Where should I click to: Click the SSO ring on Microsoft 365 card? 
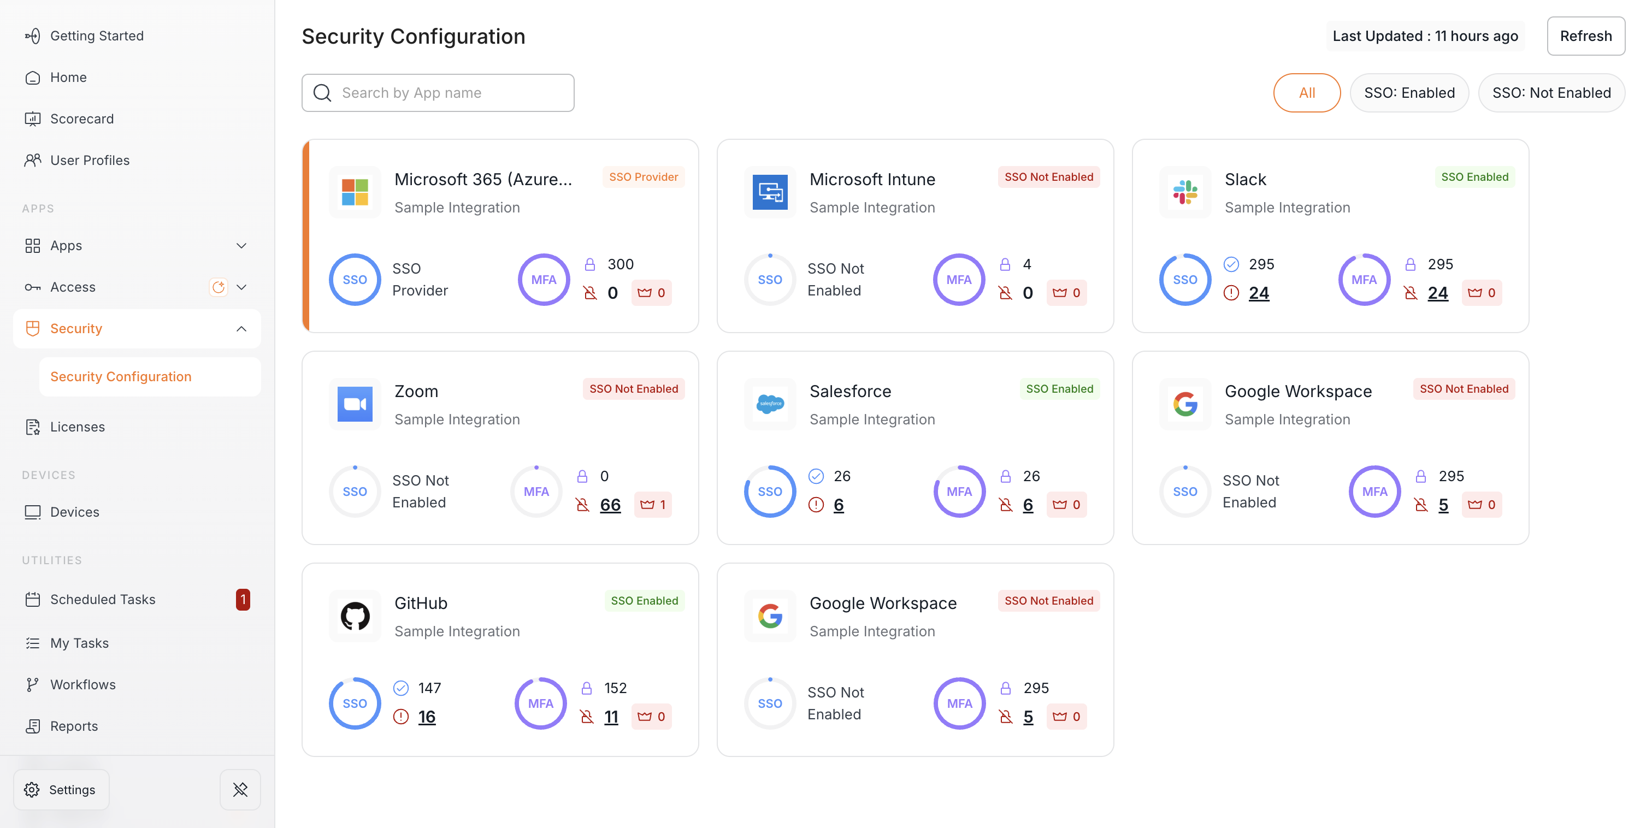coord(355,280)
